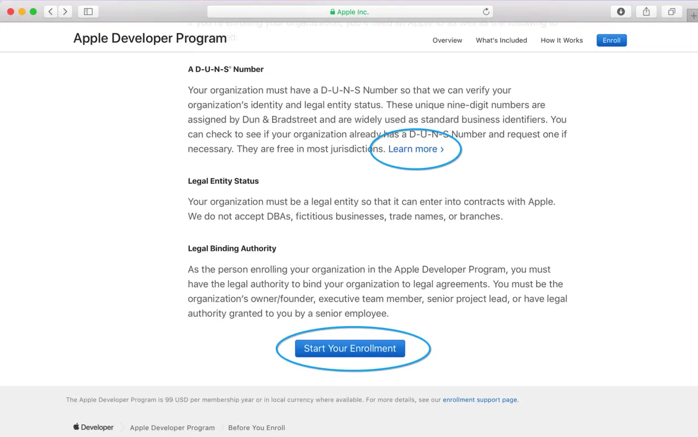Toggle the Safari sidebar button
Screen dimensions: 698x437
[x=88, y=11]
